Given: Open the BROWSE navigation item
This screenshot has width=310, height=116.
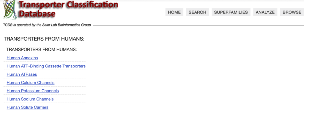Looking at the screenshot, I should point(292,12).
